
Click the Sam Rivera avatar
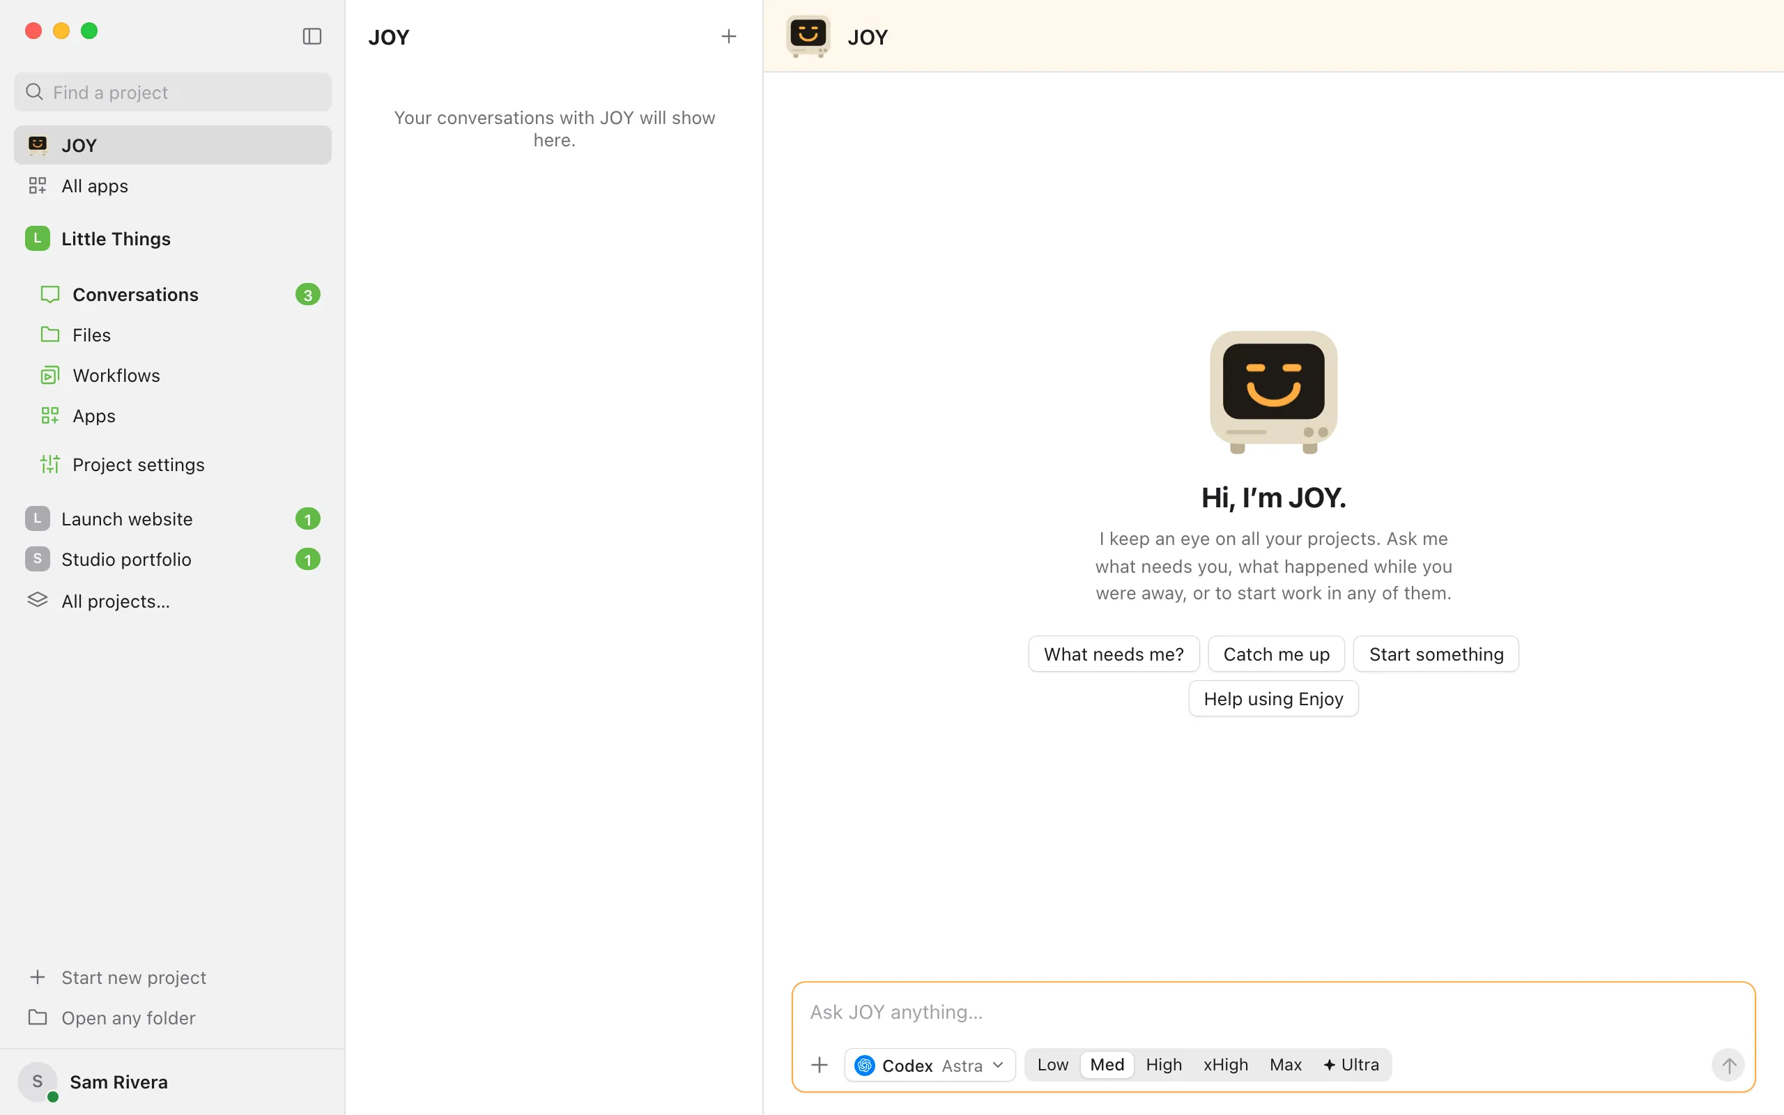tap(38, 1082)
